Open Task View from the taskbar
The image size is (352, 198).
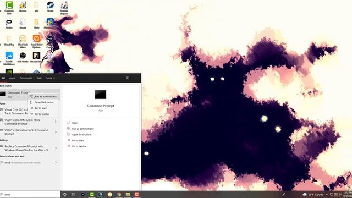[73, 194]
